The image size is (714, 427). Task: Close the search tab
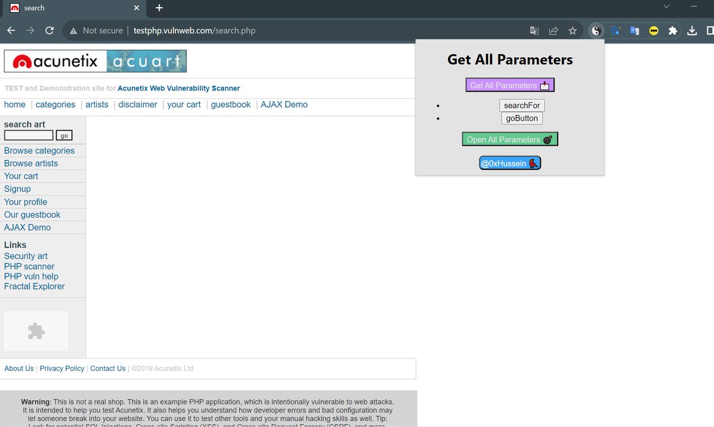point(137,8)
